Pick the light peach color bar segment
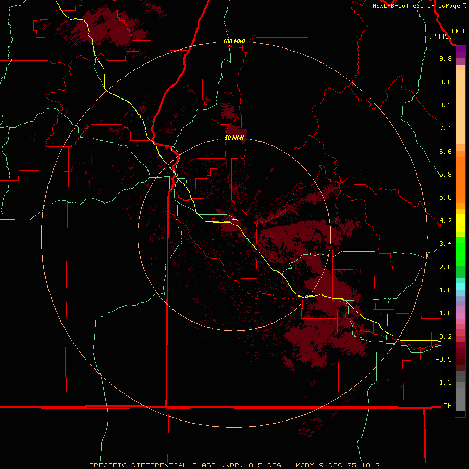This screenshot has width=469, height=469. [460, 107]
